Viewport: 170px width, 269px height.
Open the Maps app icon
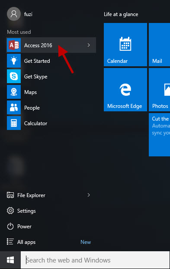14,92
